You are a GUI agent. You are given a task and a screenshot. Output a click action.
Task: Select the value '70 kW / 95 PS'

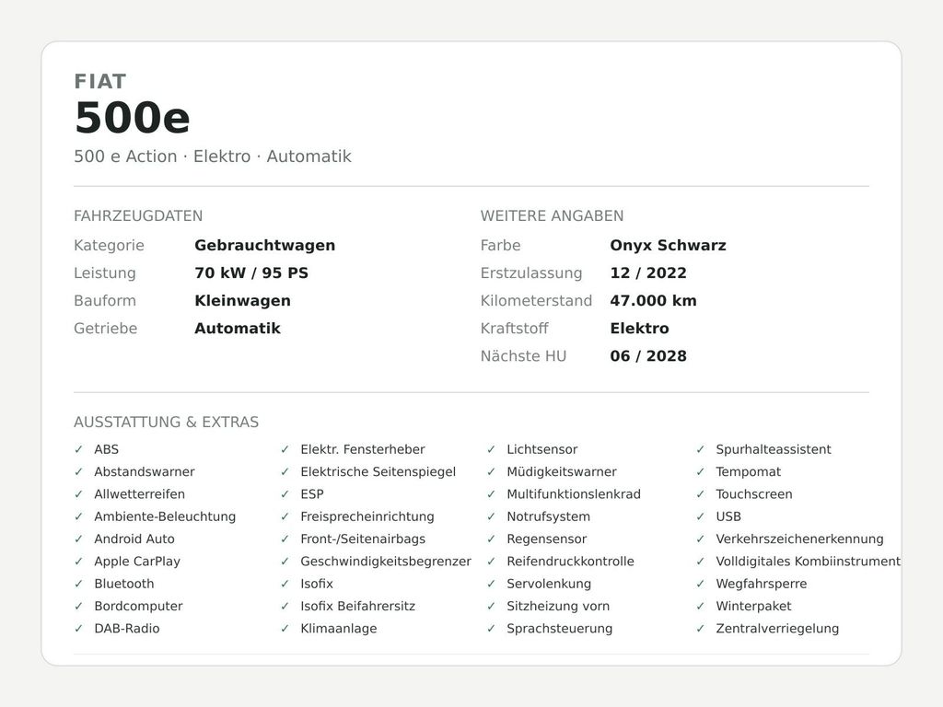click(251, 272)
